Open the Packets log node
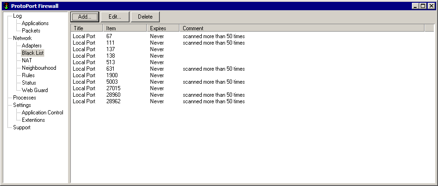Screen dimensions: 438x186 click(x=31, y=31)
